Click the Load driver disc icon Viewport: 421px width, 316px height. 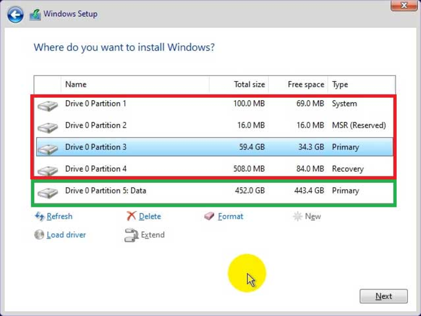39,234
